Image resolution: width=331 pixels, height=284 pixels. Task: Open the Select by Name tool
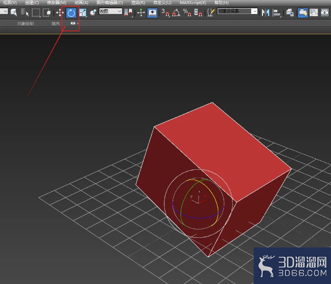click(x=25, y=12)
